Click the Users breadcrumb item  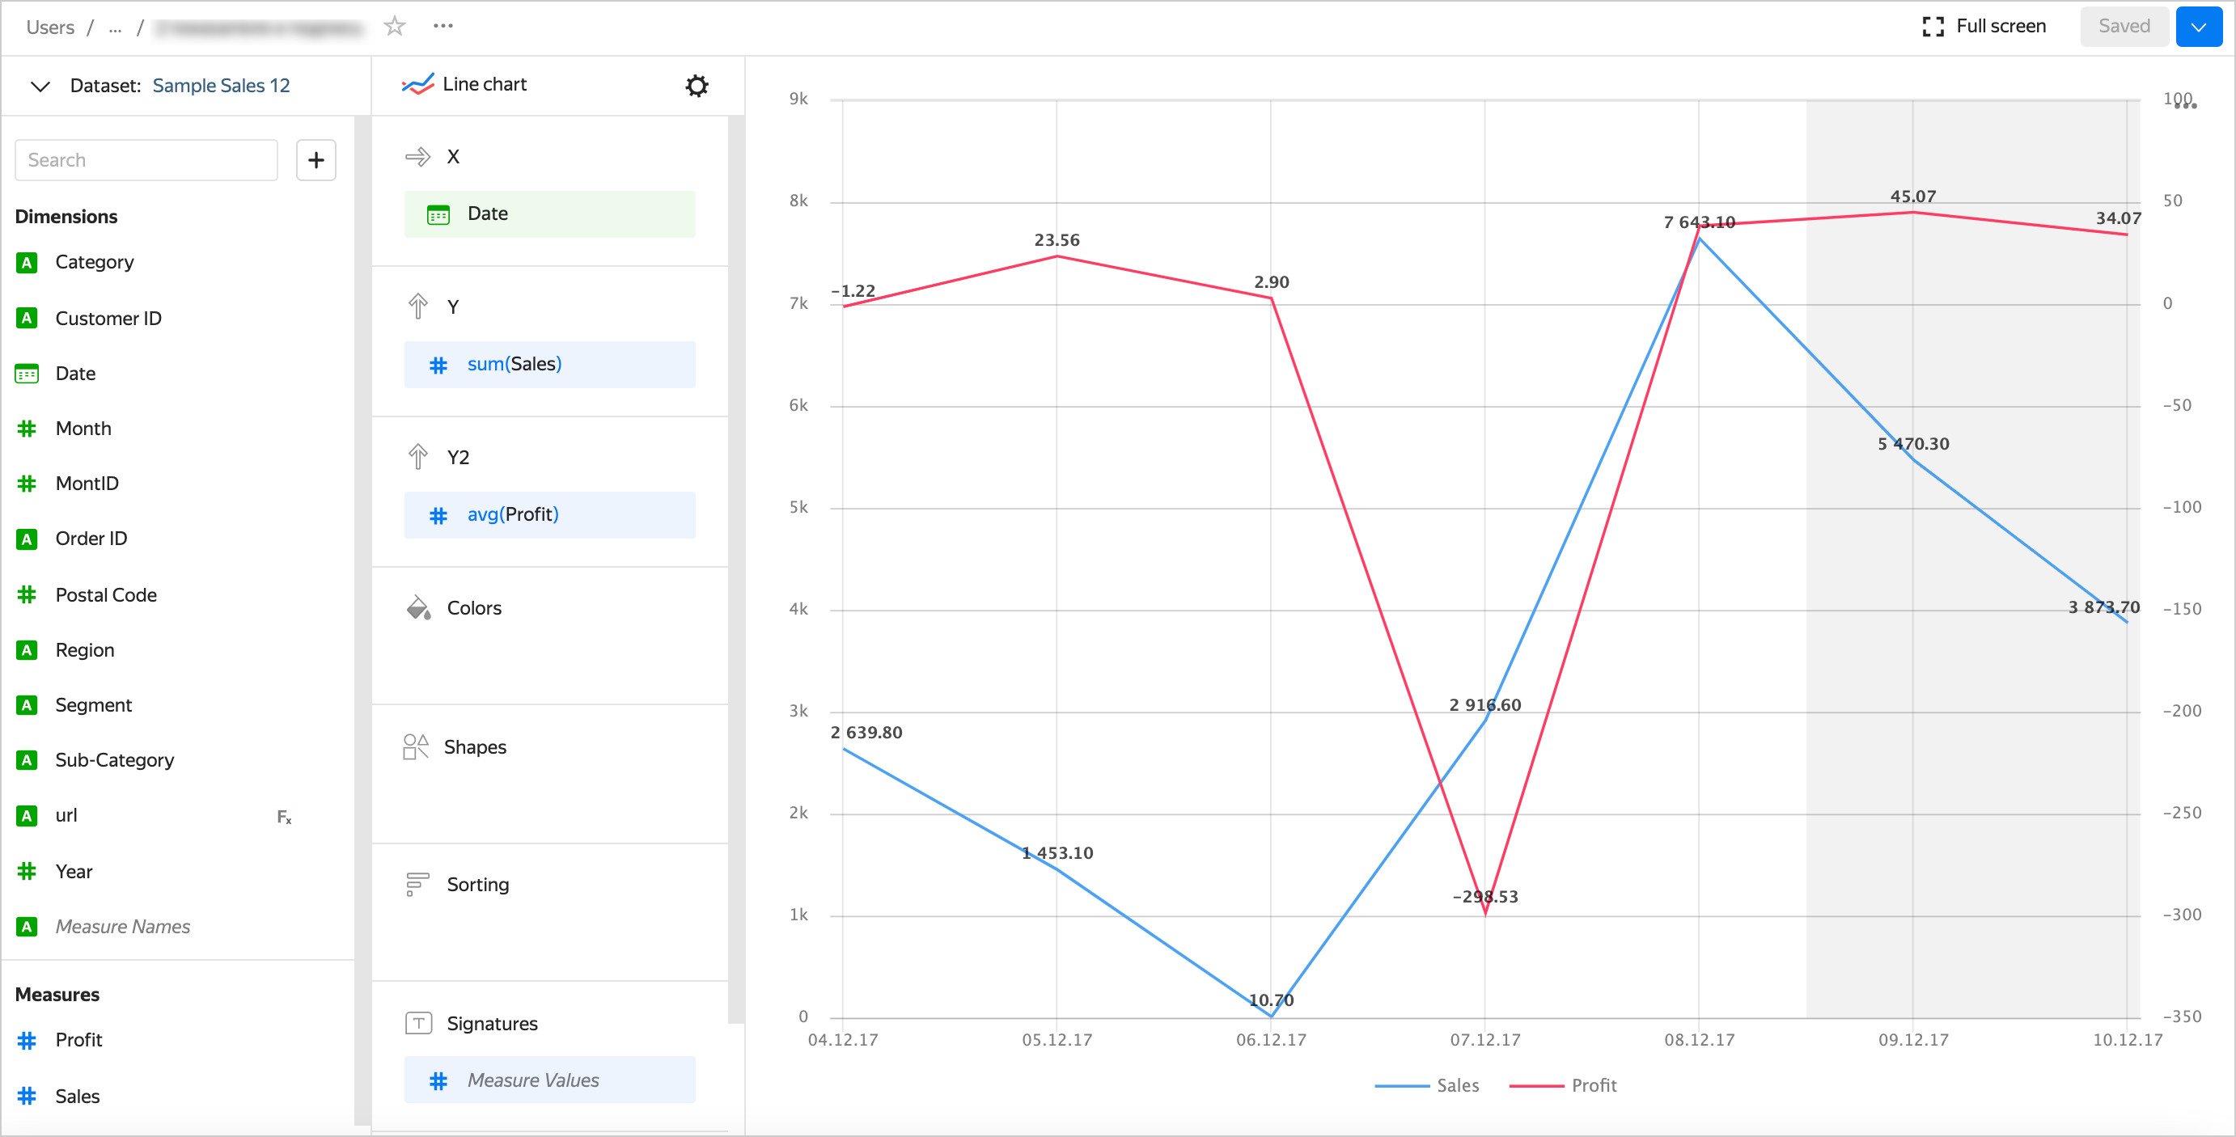50,27
